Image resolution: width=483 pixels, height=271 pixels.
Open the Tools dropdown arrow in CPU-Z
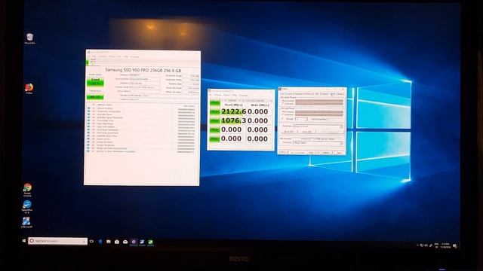(317, 152)
